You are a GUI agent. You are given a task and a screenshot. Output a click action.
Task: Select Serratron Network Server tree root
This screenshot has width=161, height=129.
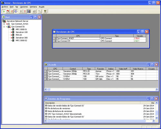(x=17, y=21)
